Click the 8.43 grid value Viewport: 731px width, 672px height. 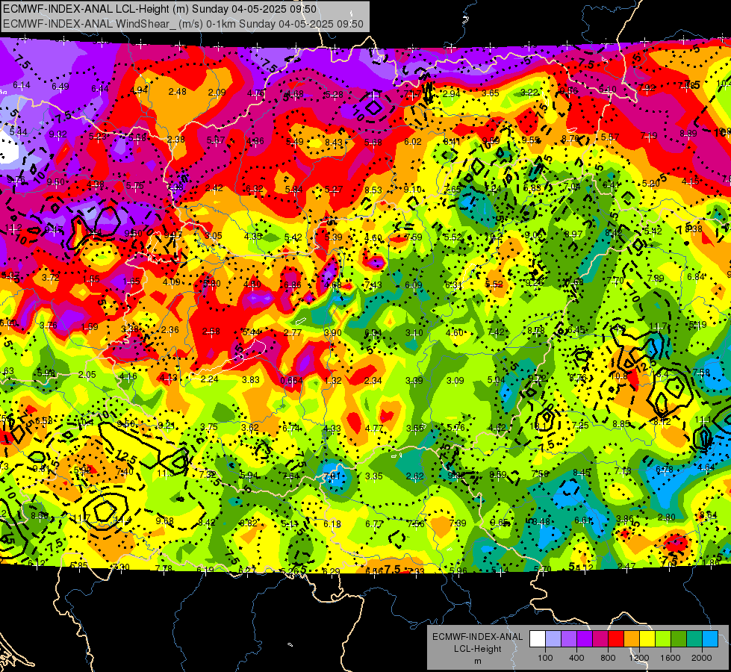coord(334,142)
